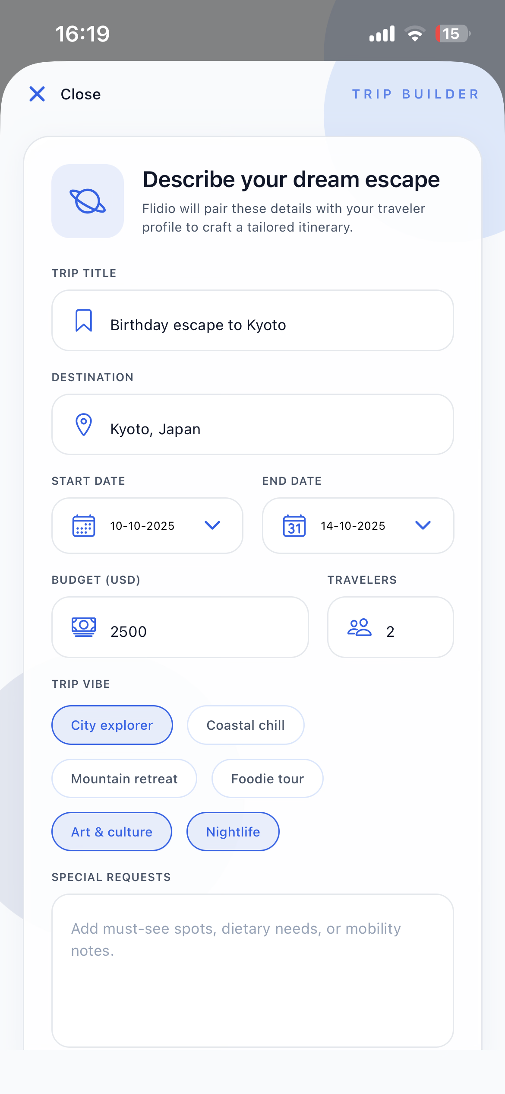Click the end date calendar icon
505x1094 pixels.
(x=294, y=525)
